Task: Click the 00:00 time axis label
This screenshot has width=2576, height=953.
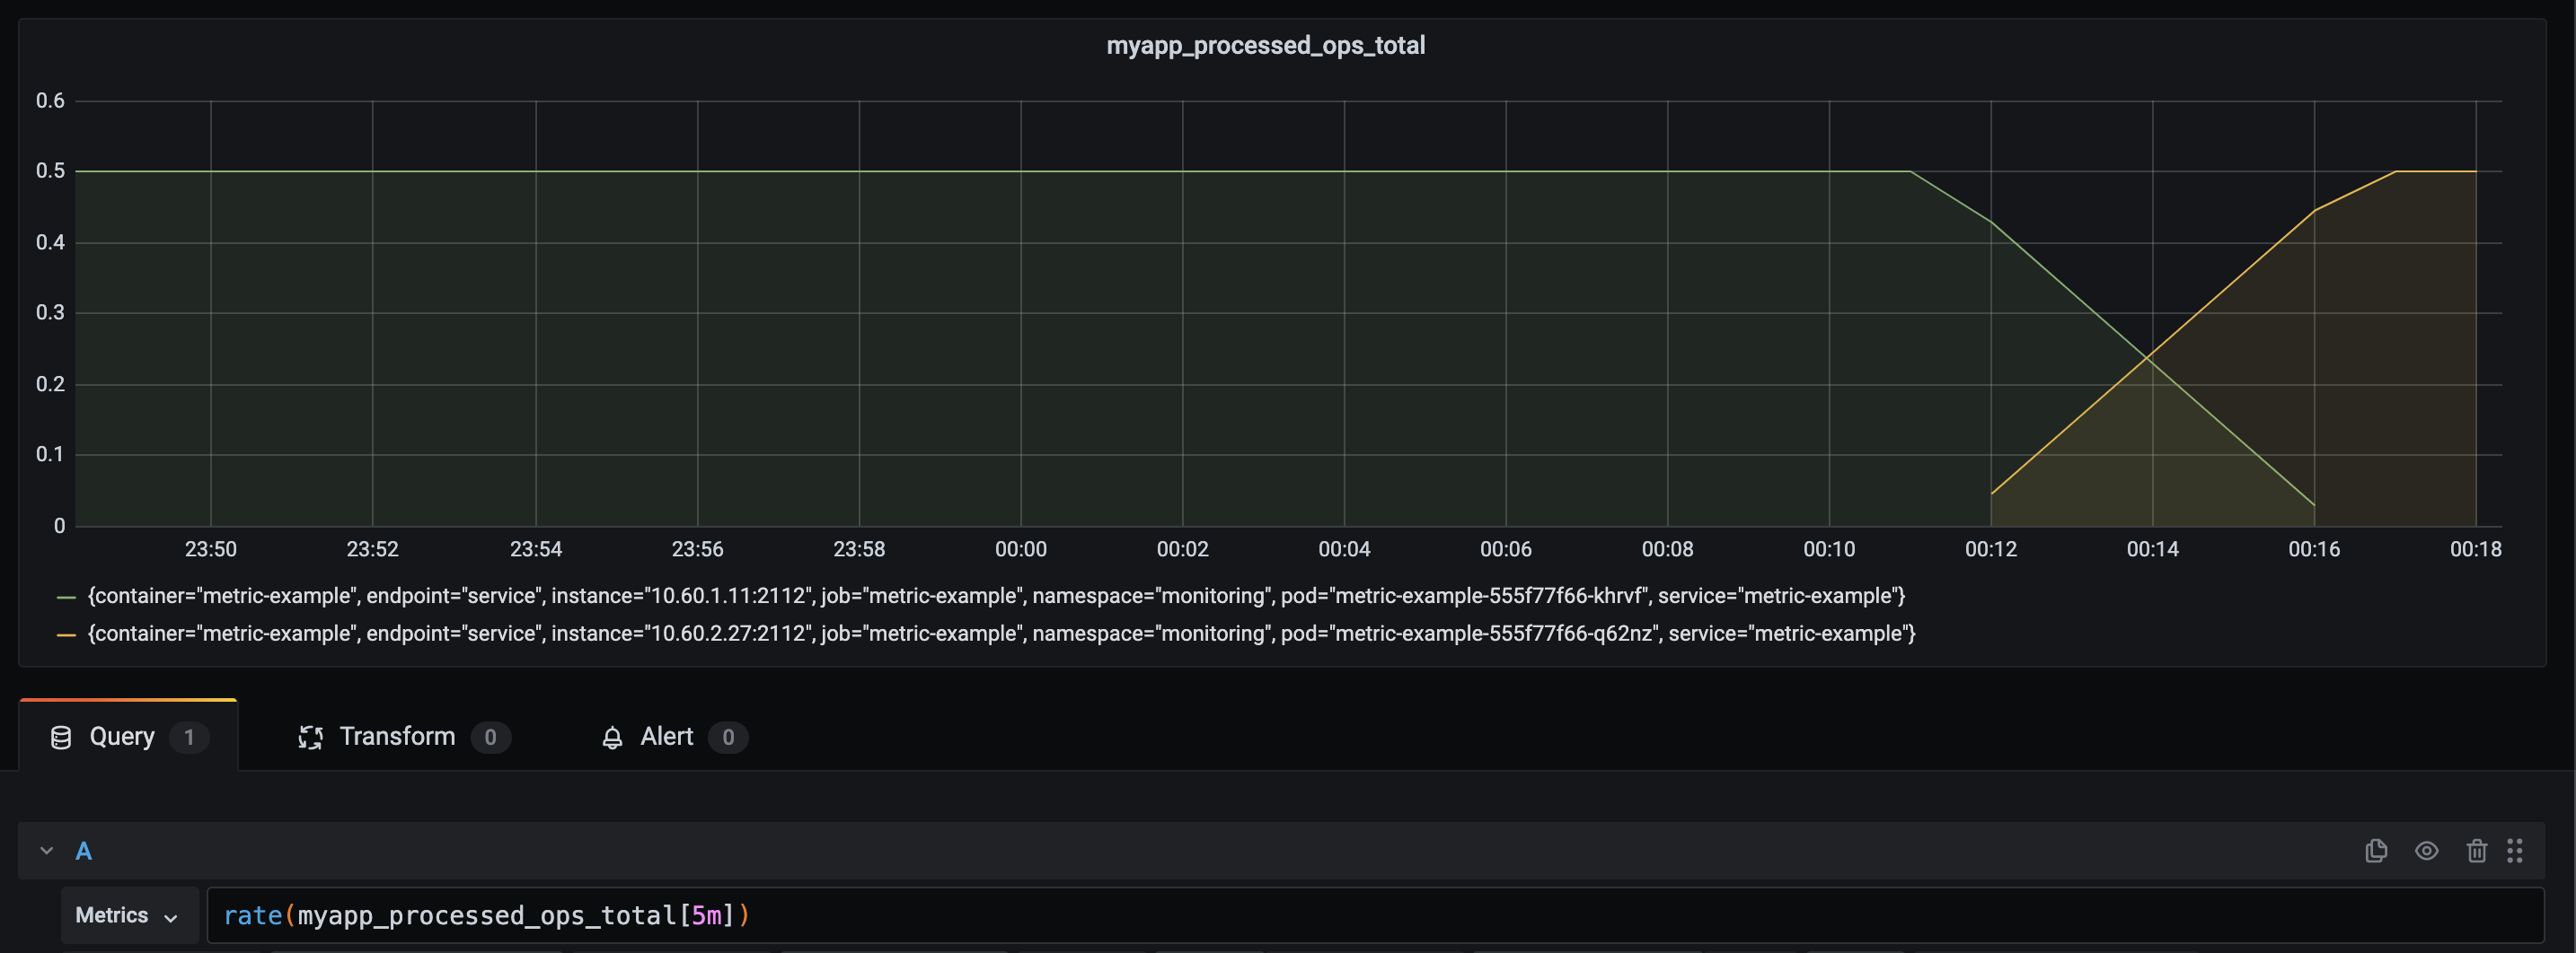Action: (x=1020, y=548)
